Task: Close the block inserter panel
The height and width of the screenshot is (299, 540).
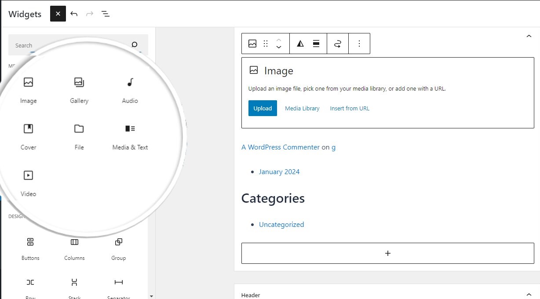Action: coord(58,14)
